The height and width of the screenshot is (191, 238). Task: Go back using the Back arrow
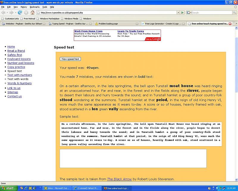tap(3, 13)
